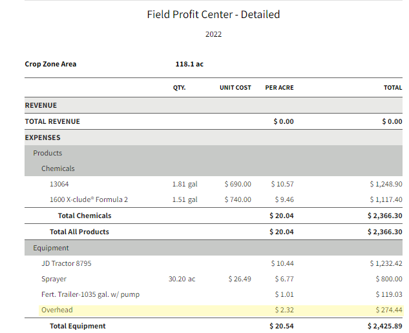Collapse the Products group row
The height and width of the screenshot is (333, 409).
pos(48,153)
